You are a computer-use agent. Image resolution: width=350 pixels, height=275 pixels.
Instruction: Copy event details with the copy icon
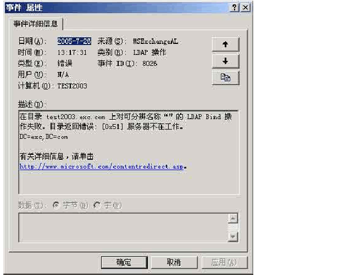225,78
